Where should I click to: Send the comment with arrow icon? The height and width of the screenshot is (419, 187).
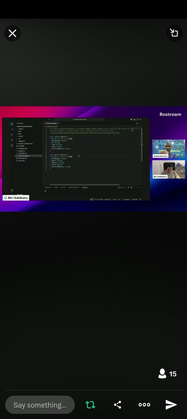(171, 405)
